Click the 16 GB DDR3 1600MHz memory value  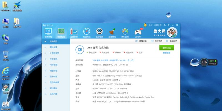(107, 80)
